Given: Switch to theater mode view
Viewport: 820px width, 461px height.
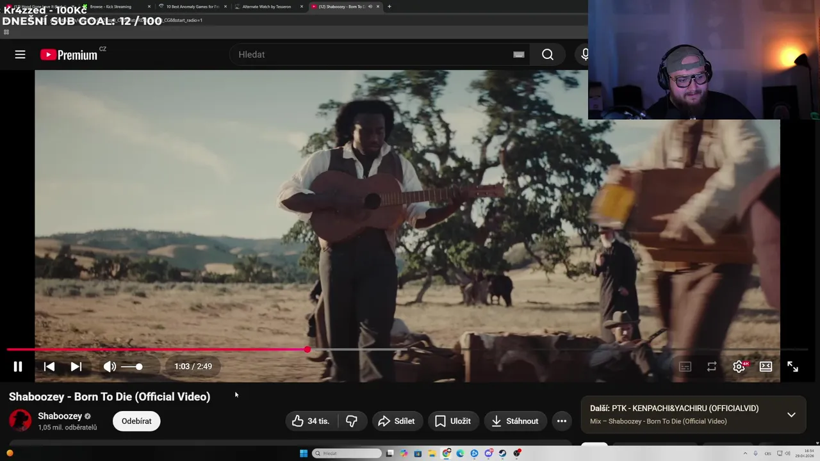Looking at the screenshot, I should pos(766,366).
